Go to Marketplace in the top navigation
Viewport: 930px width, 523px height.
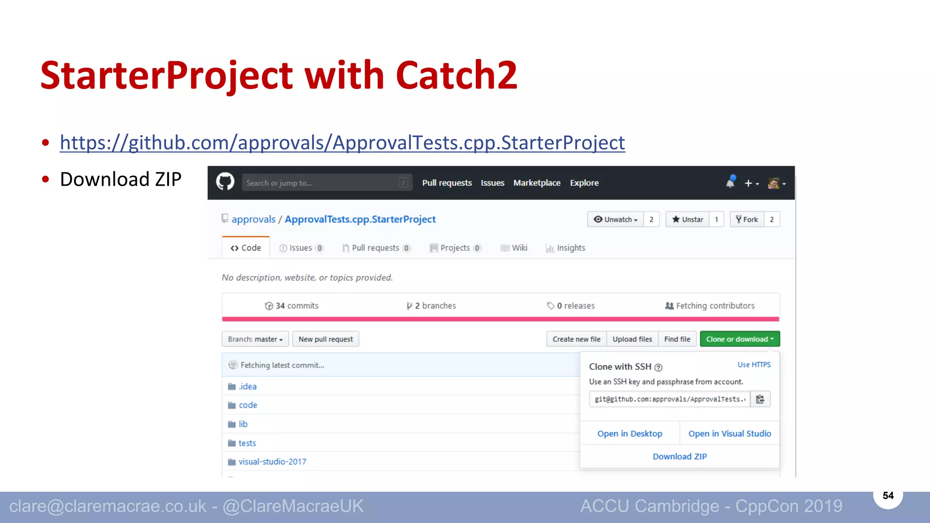tap(537, 183)
